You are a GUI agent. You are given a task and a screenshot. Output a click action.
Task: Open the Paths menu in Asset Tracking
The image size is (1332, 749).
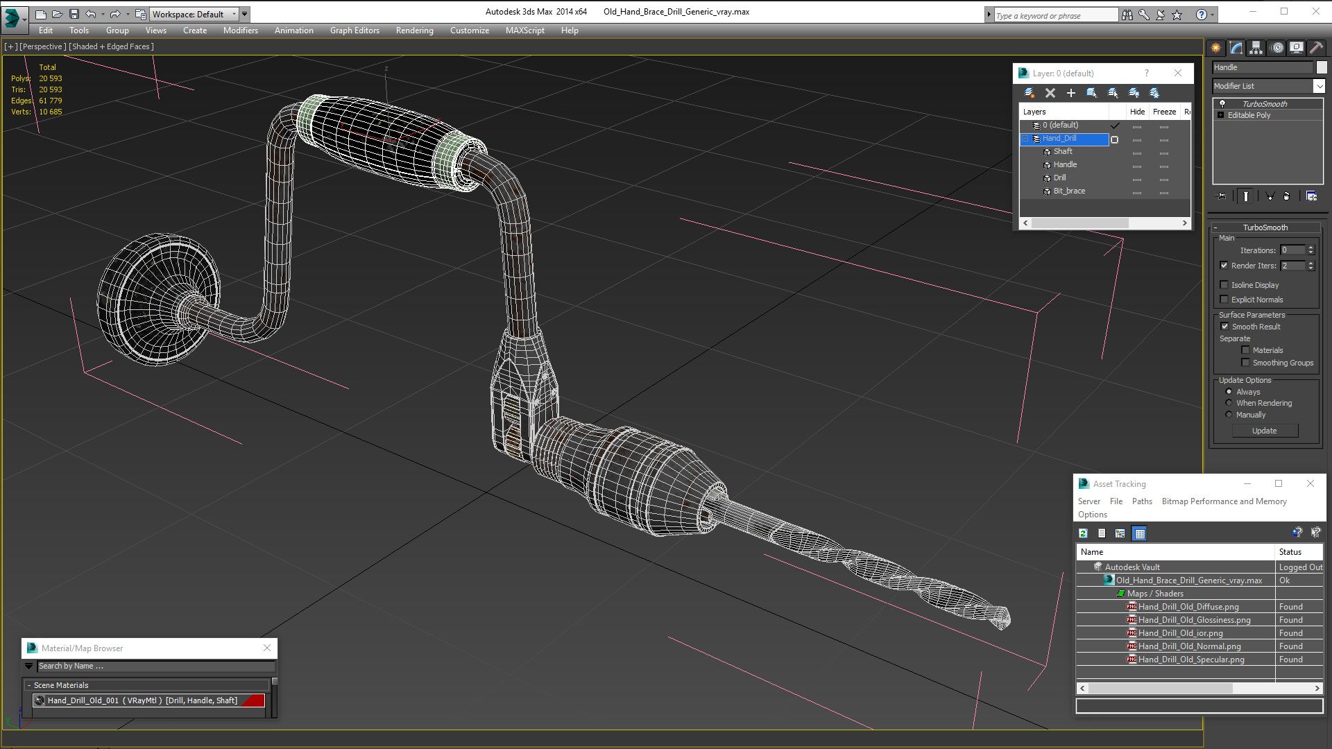(1141, 501)
